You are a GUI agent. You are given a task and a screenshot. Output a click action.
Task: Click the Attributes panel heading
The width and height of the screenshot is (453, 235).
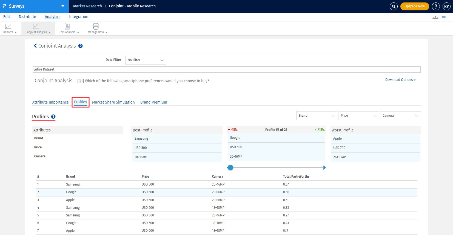click(42, 130)
